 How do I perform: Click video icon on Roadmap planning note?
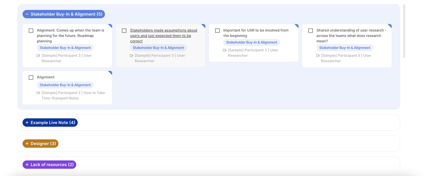click(38, 56)
